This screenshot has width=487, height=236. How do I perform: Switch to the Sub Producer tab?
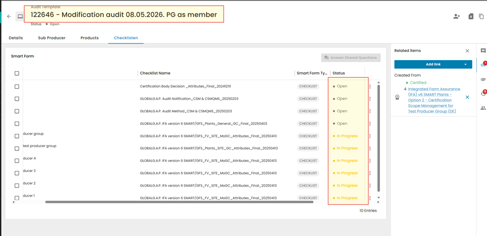(x=52, y=38)
